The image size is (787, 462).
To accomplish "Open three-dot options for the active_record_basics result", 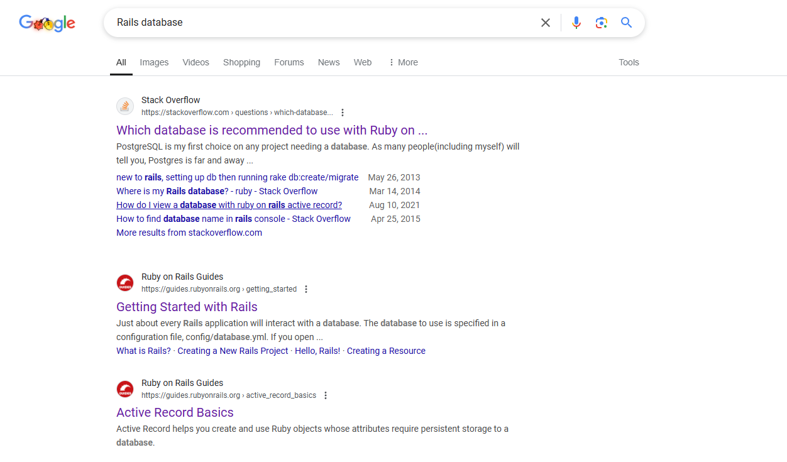I will click(x=326, y=395).
